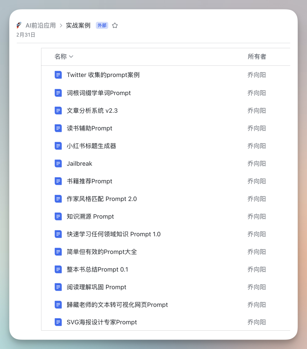Click the rocket emoji in the breadcrumb
This screenshot has width=307, height=349.
19,25
